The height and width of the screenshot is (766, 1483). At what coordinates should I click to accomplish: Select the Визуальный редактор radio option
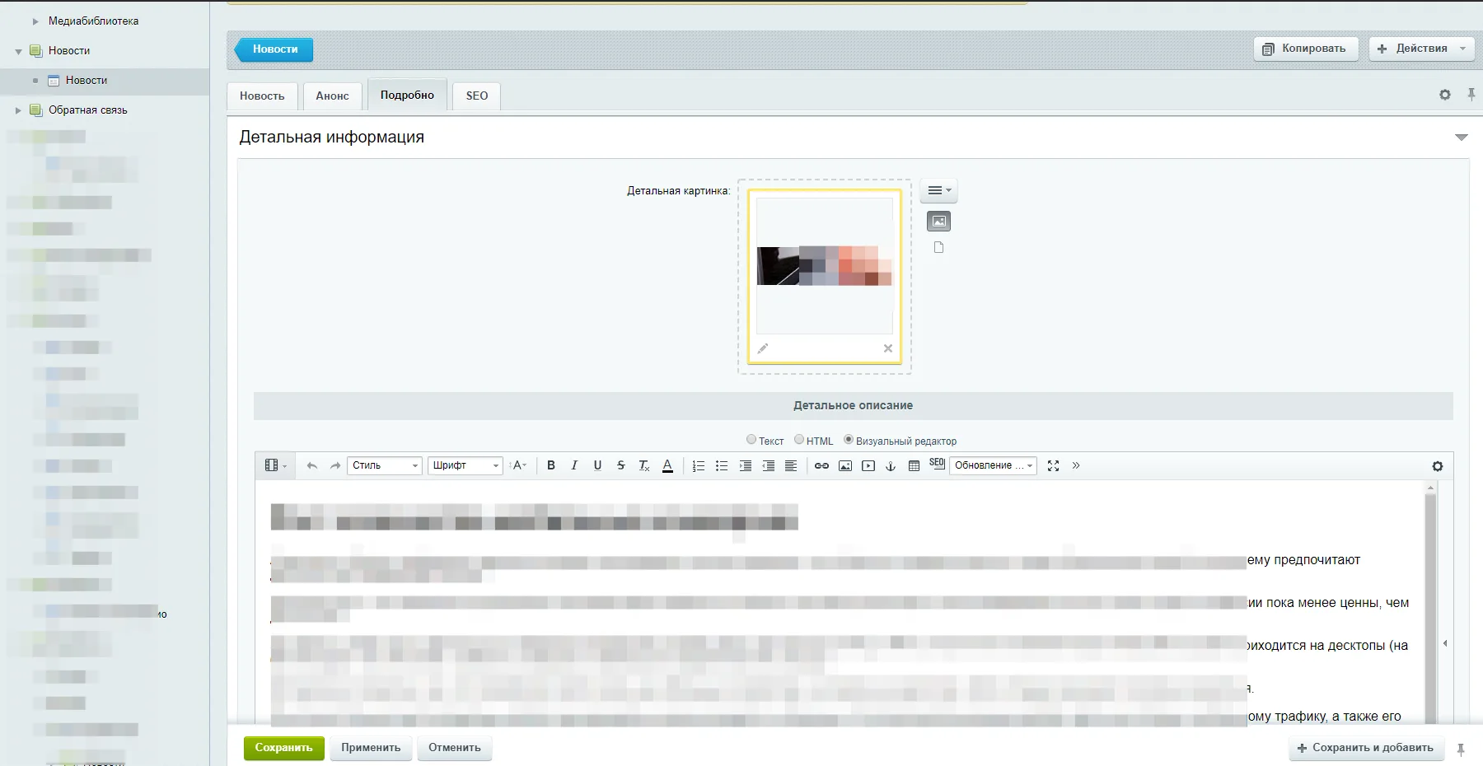[x=849, y=440]
